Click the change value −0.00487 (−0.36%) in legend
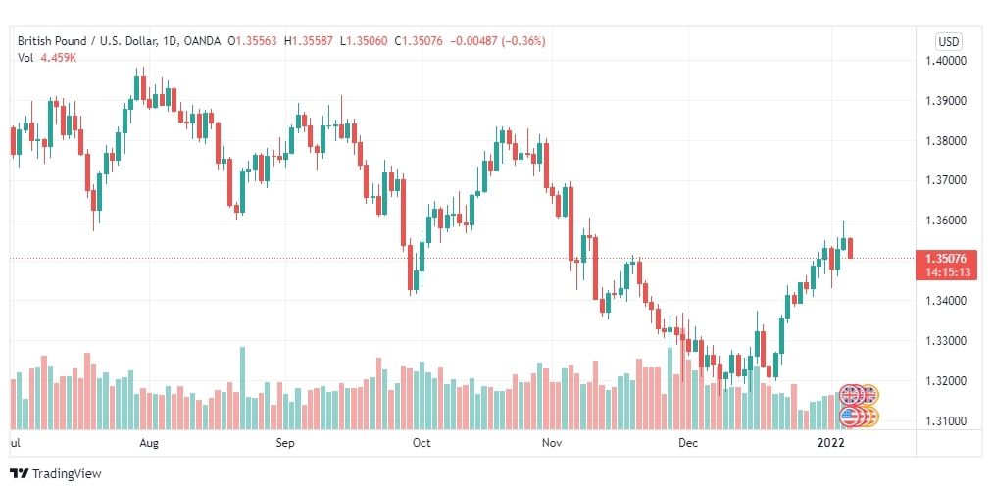The width and height of the screenshot is (992, 491). [x=497, y=41]
